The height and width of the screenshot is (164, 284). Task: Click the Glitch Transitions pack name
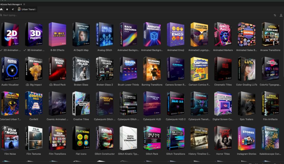176,154
